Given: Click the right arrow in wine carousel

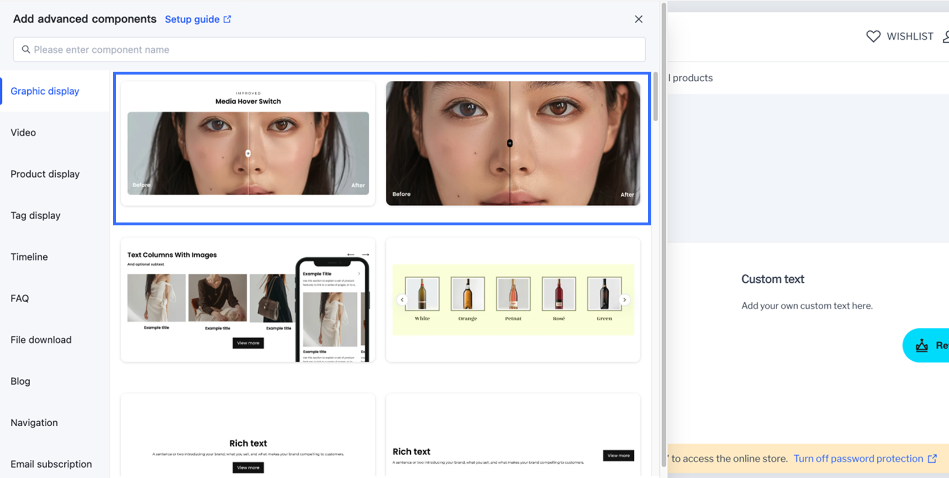Looking at the screenshot, I should click(x=625, y=300).
